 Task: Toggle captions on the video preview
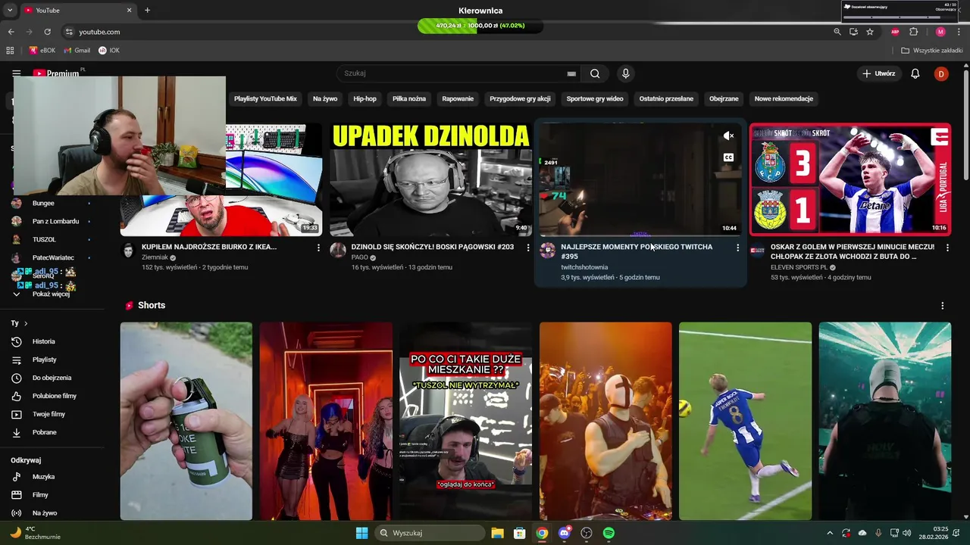(728, 157)
